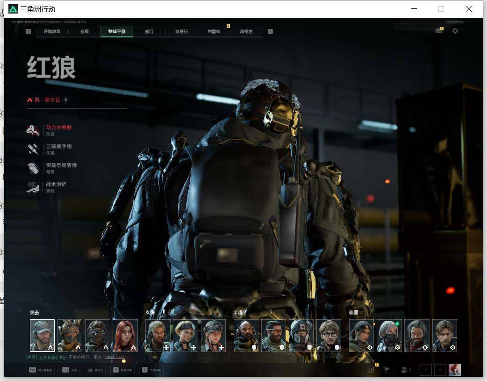Click the 三联装手炮 skill name
The width and height of the screenshot is (487, 381).
[59, 146]
